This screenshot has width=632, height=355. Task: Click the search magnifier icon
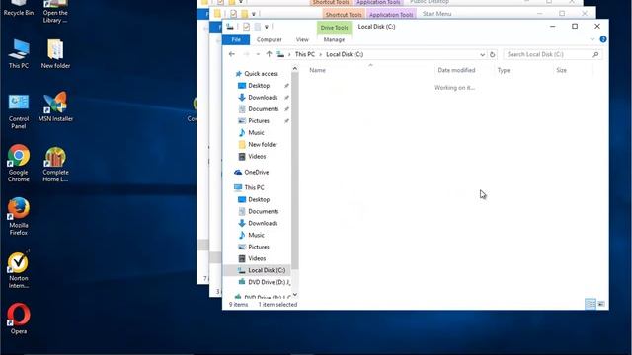(595, 54)
